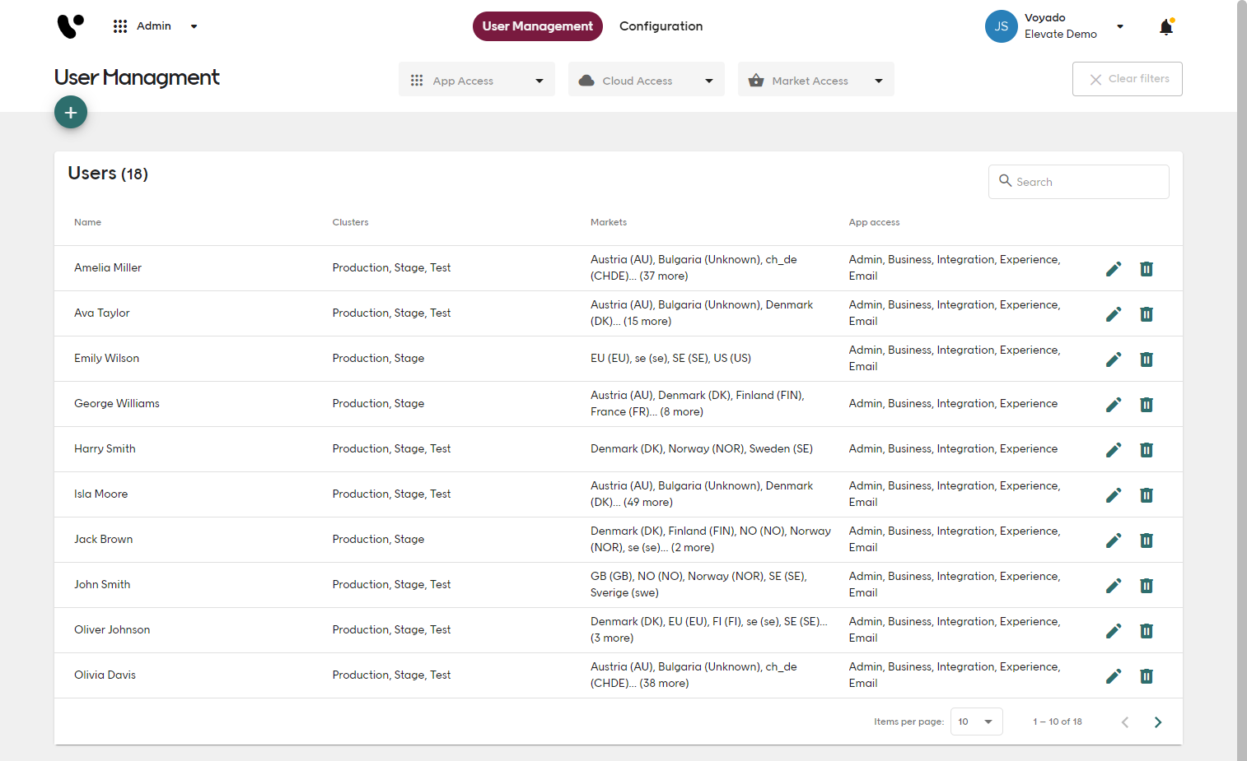This screenshot has height=761, width=1247.
Task: Add a new user with plus button
Action: coord(71,112)
